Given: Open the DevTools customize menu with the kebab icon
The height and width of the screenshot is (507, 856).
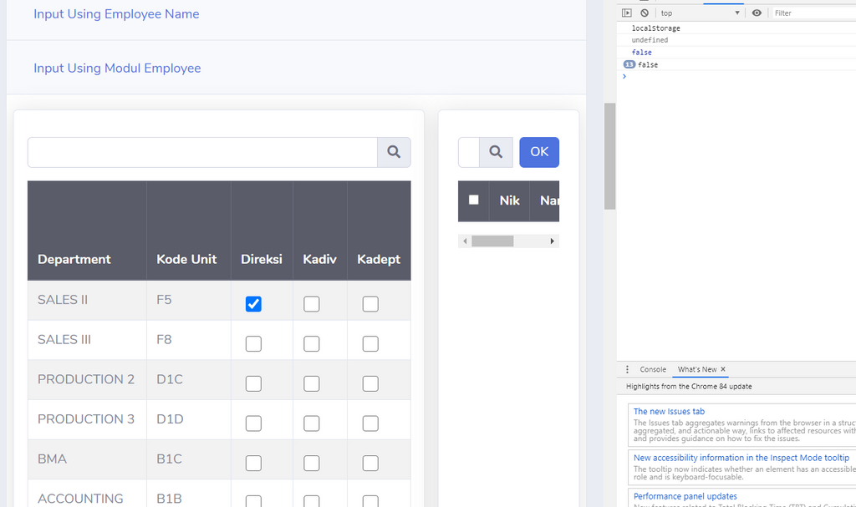Looking at the screenshot, I should (x=627, y=369).
